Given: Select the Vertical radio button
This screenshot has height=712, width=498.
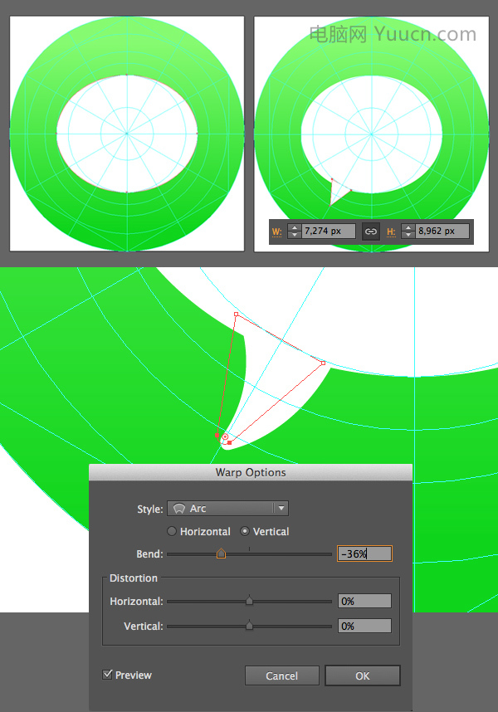Looking at the screenshot, I should (245, 531).
